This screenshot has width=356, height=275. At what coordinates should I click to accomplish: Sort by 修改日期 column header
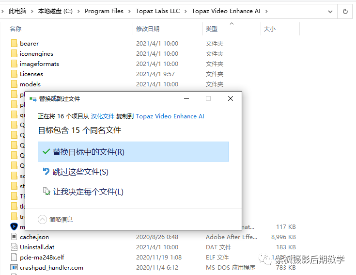[148, 29]
